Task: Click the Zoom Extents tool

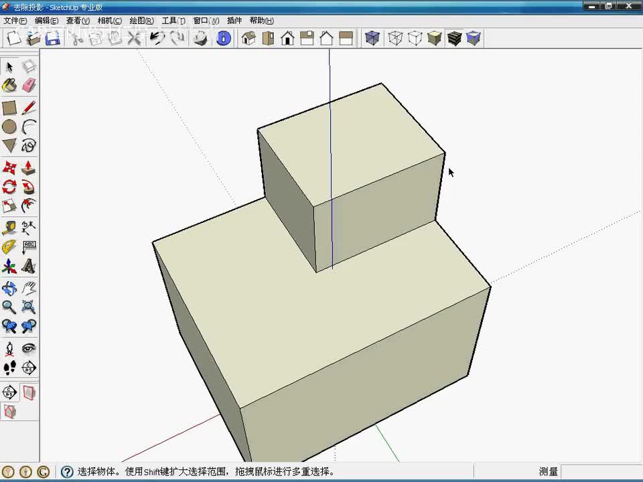Action: (29, 307)
